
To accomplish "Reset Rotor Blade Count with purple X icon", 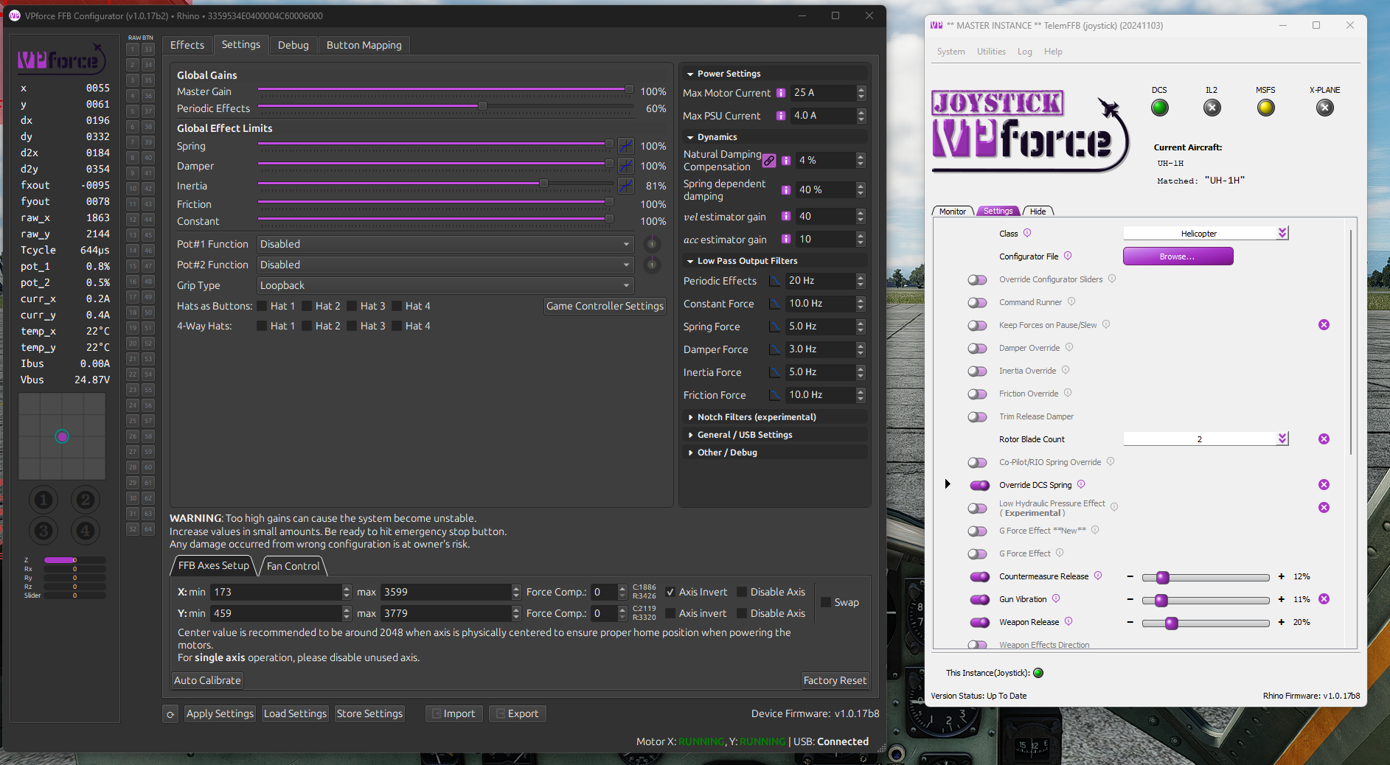I will (1324, 439).
